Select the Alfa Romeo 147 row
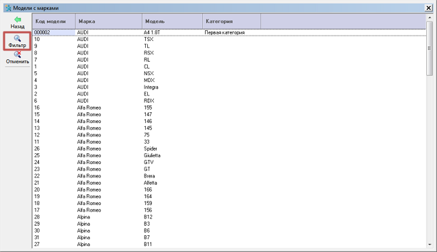This screenshot has height=252, width=437. [229, 114]
